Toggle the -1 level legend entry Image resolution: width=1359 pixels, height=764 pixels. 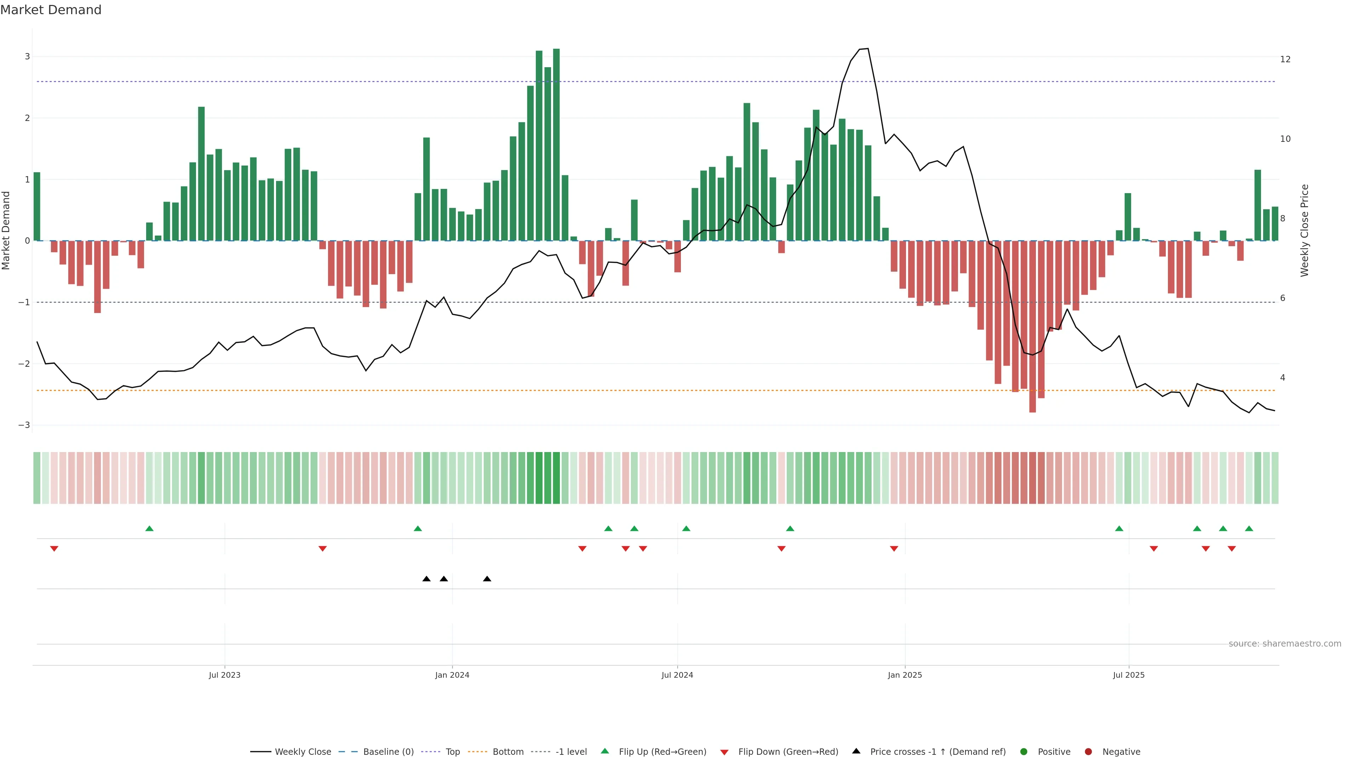[571, 752]
